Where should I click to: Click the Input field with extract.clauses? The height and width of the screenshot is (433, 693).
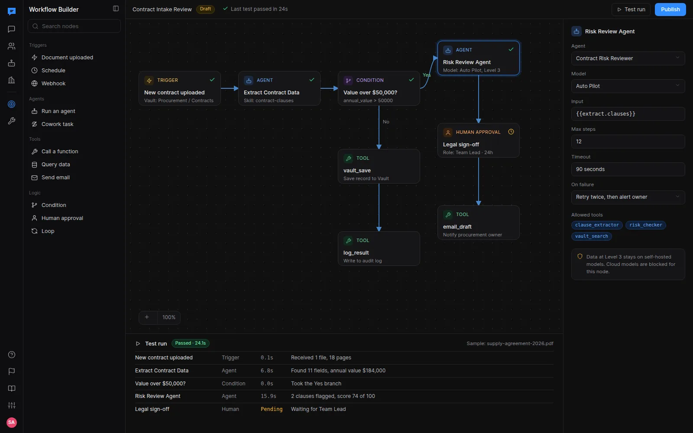pyautogui.click(x=628, y=114)
